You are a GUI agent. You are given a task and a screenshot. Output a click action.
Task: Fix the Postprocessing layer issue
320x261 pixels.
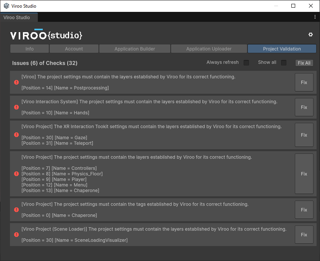[304, 82]
